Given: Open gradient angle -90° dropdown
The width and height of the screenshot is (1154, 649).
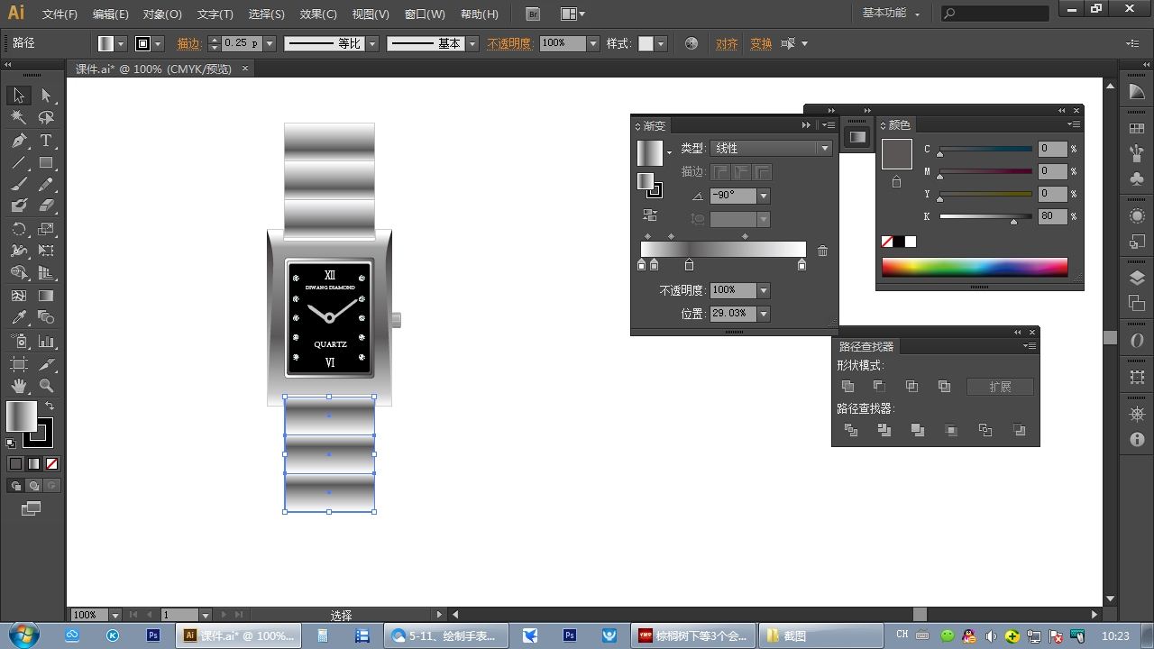Looking at the screenshot, I should [x=764, y=196].
